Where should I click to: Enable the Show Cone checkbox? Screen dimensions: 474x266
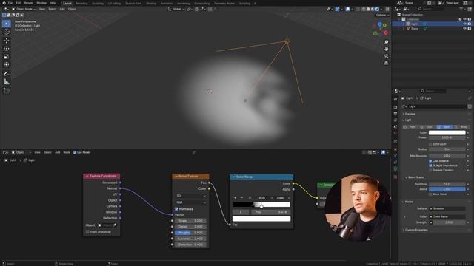point(430,194)
